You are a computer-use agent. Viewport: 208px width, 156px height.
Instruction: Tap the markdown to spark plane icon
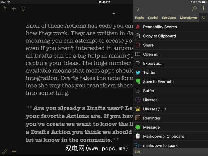[138, 145]
